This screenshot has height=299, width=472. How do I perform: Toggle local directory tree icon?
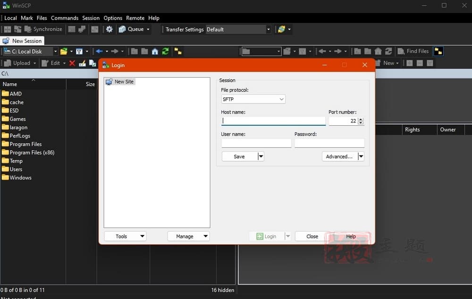[x=178, y=51]
